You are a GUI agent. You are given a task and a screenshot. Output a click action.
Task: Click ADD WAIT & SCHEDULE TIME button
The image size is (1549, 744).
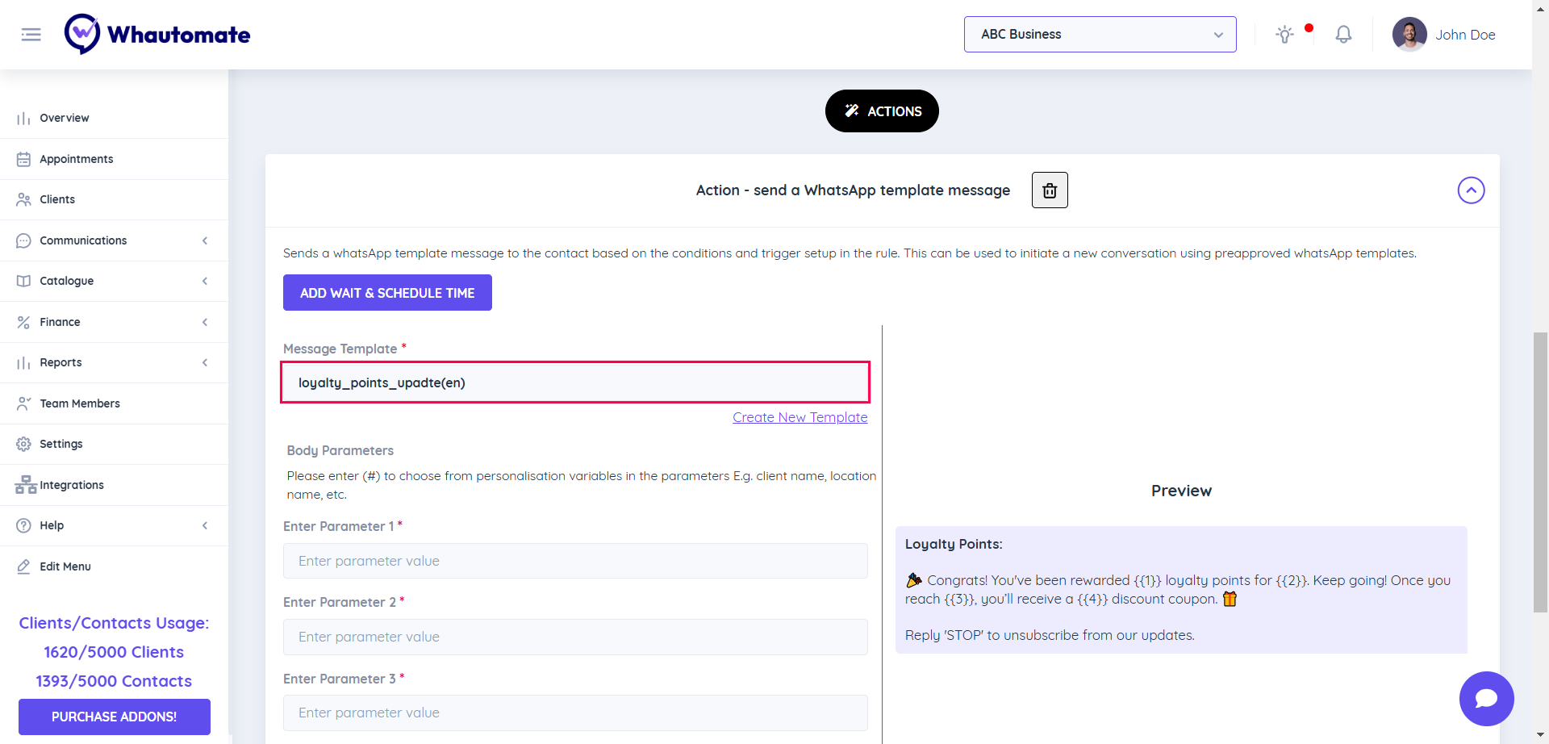(x=387, y=293)
